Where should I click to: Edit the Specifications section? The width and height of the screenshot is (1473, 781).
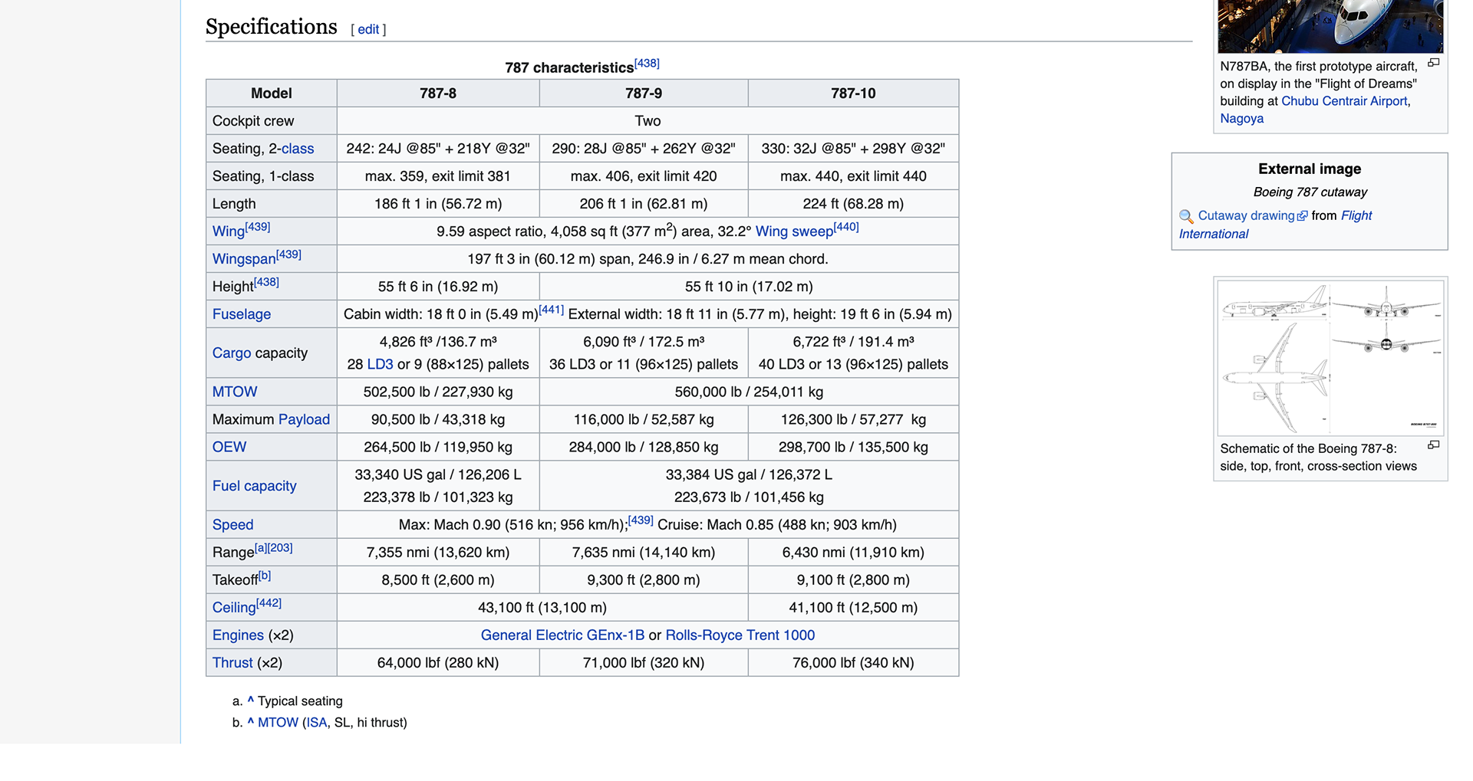tap(368, 29)
